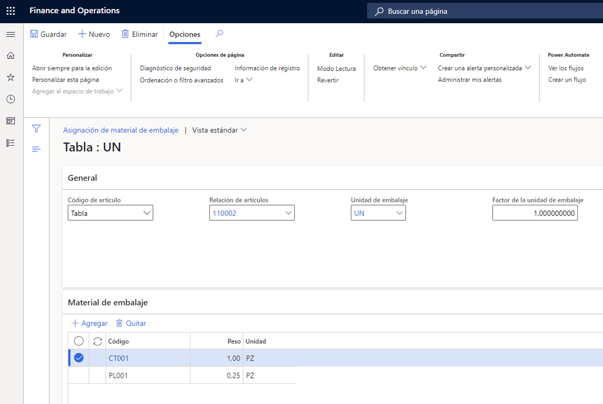Switch to Modo Lectura

(x=336, y=68)
